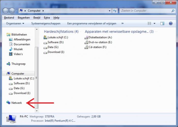178x127 pixels.
Task: Click the Lokale schijf (C:) icon in main pane
Action: pyautogui.click(x=45, y=37)
